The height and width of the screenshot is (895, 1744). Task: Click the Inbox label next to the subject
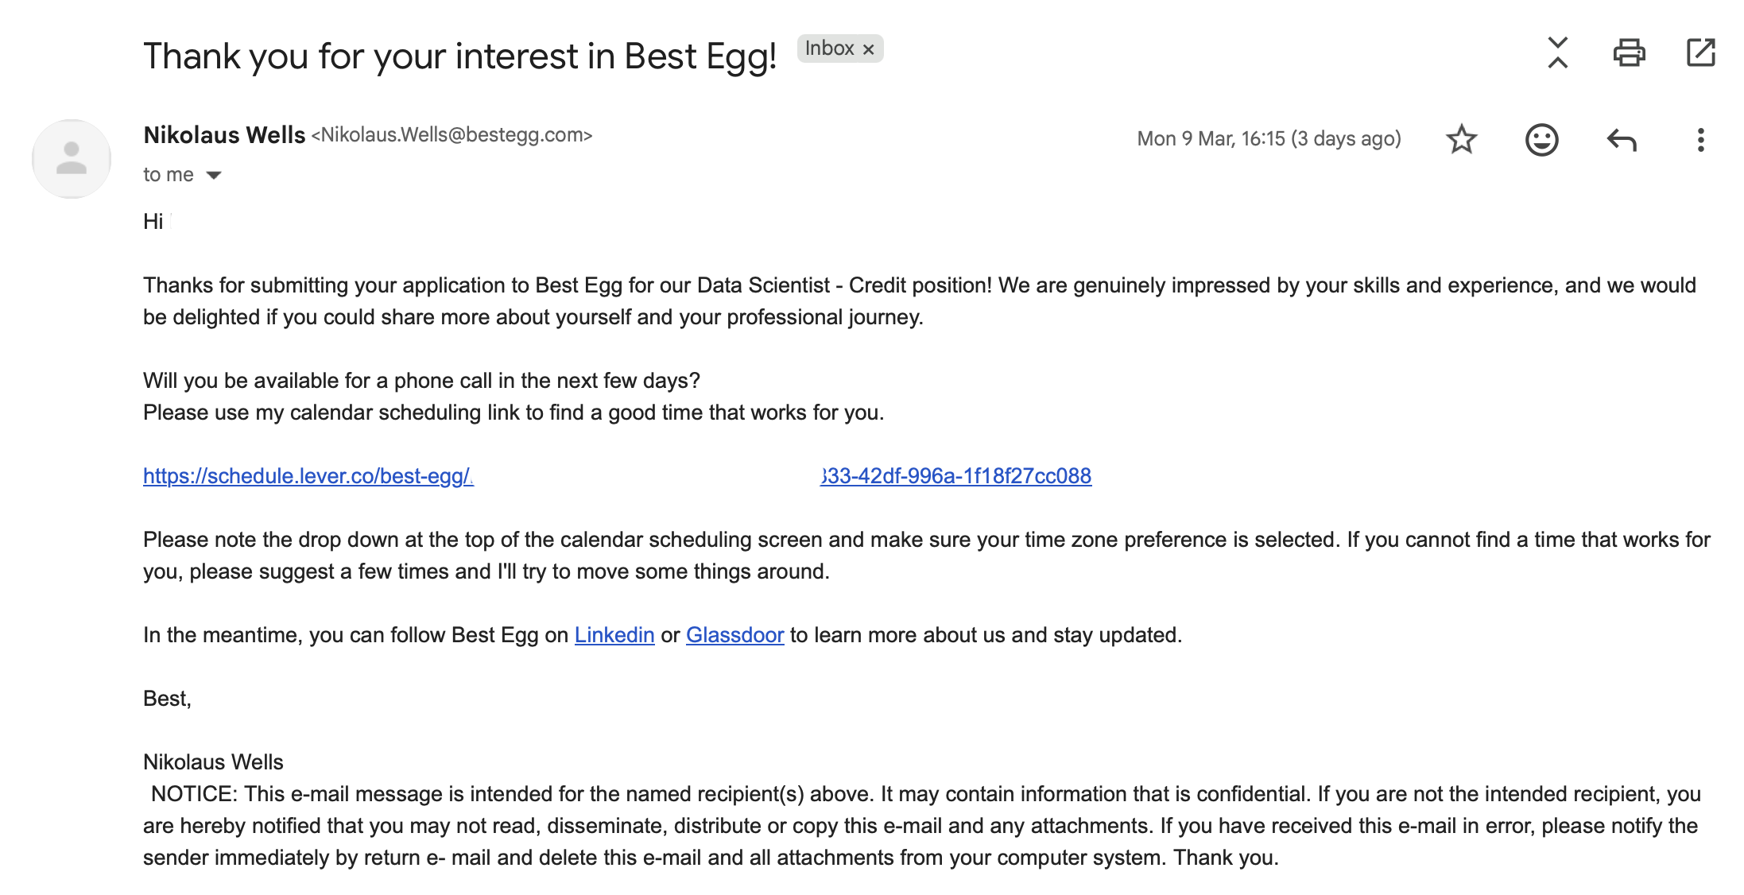coord(832,48)
